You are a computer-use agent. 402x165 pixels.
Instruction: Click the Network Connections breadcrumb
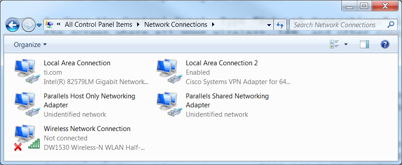(x=176, y=25)
